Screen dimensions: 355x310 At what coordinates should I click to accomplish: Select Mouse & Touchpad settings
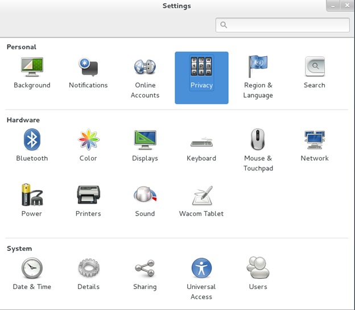point(258,140)
